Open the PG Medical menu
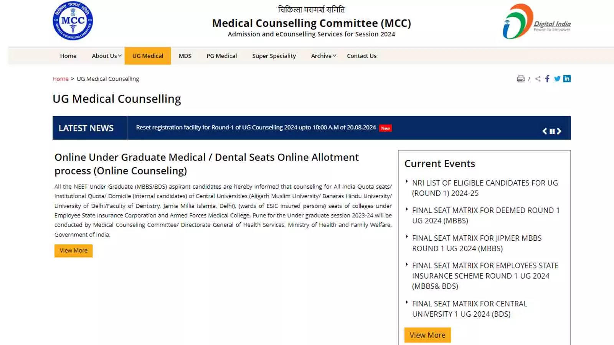 pos(221,56)
